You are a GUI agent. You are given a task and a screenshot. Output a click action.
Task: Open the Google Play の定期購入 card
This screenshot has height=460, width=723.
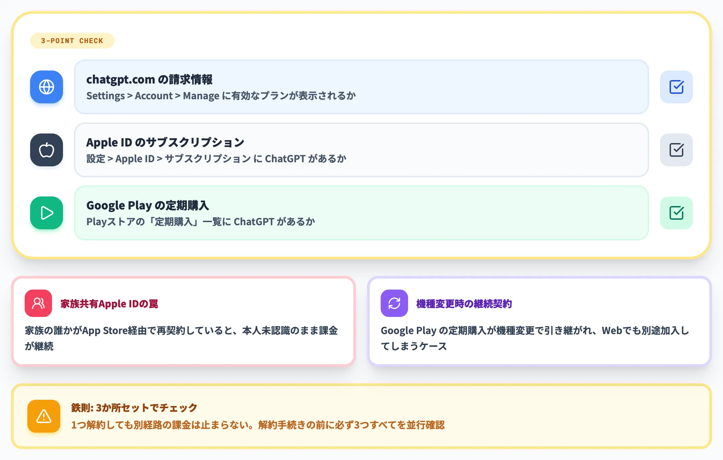[x=361, y=213]
